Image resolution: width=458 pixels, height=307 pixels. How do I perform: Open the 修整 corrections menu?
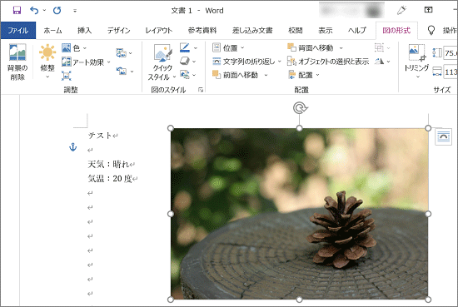point(47,62)
